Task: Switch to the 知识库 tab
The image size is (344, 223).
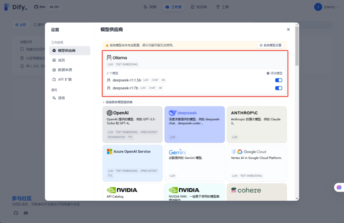Action: (199, 7)
